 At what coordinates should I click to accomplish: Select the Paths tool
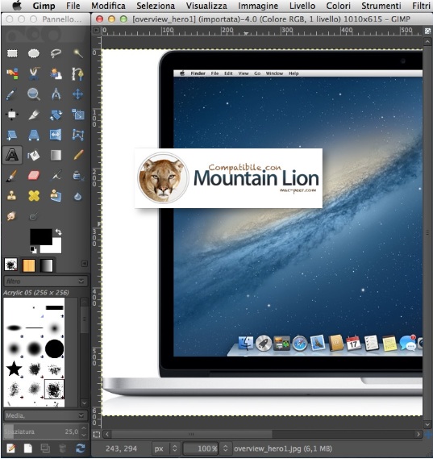[77, 73]
